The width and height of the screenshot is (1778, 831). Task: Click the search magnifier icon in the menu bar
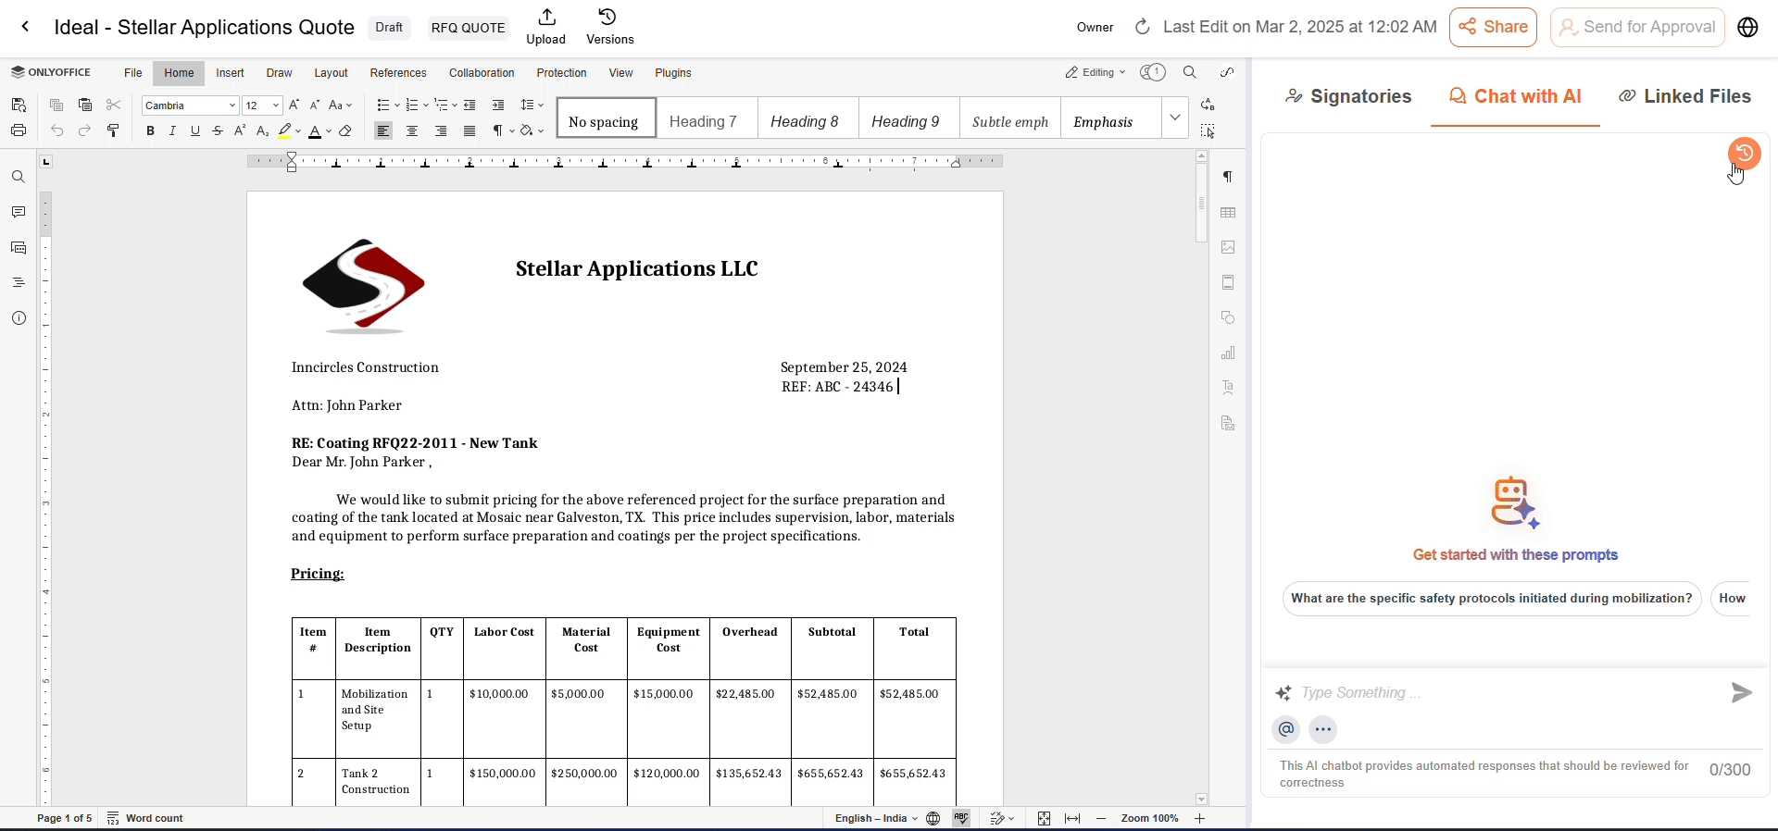[x=1191, y=73]
